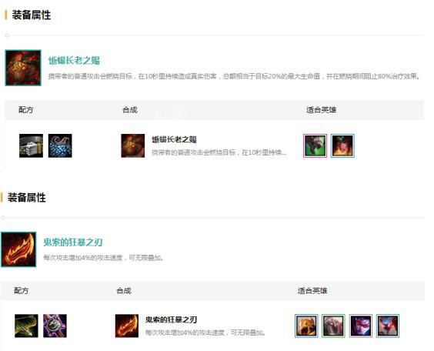Click the small 蜥蜴长老之赐 synthesis icon
This screenshot has height=351, width=434.
(x=133, y=146)
